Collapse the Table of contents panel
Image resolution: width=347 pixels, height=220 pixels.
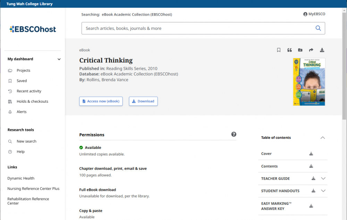pos(323,138)
